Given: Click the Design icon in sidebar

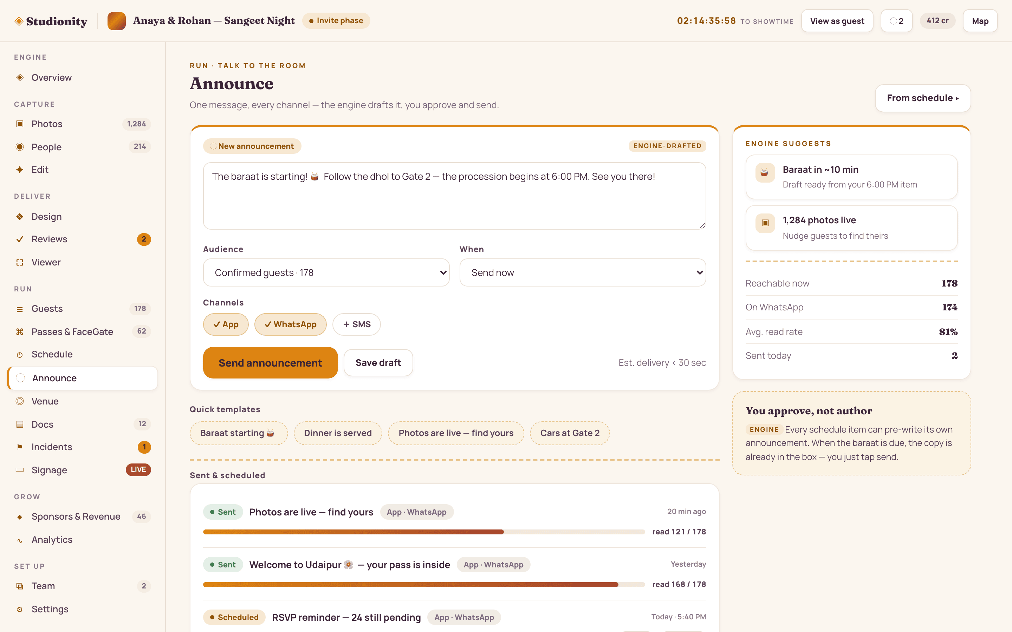Looking at the screenshot, I should click(x=20, y=217).
